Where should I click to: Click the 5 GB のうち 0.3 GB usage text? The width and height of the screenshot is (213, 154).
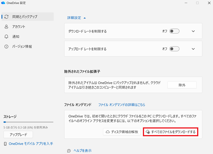tap(26, 127)
